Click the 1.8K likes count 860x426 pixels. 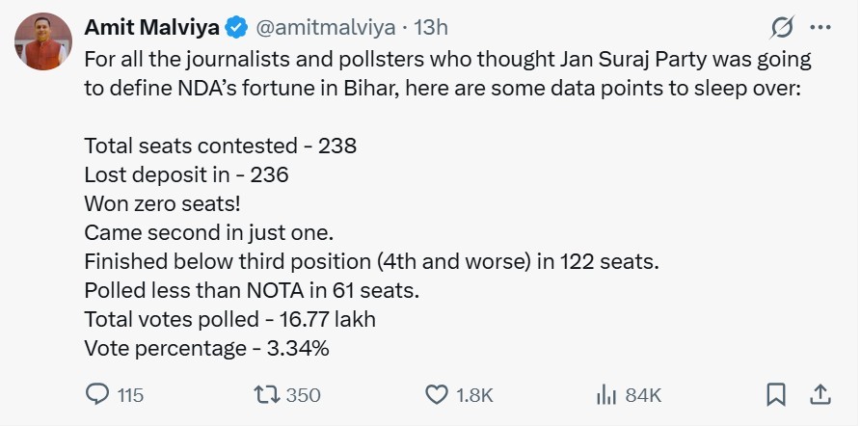[475, 395]
